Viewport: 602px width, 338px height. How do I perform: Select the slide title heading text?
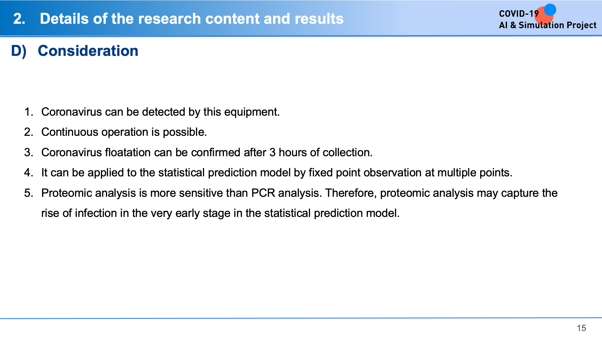(x=192, y=19)
